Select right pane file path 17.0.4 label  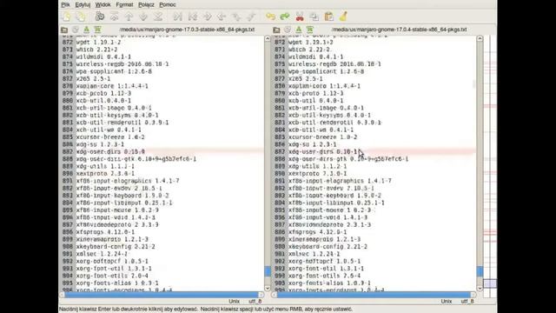(x=399, y=30)
